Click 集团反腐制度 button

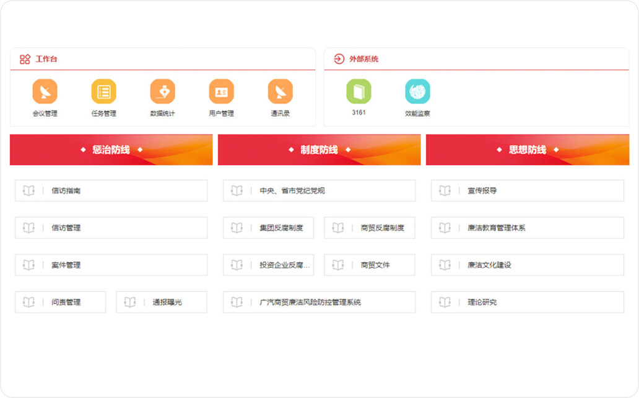268,228
